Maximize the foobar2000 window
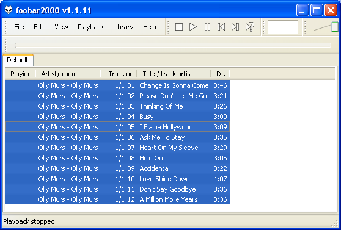Viewport: 341px width, 230px height. (317, 10)
